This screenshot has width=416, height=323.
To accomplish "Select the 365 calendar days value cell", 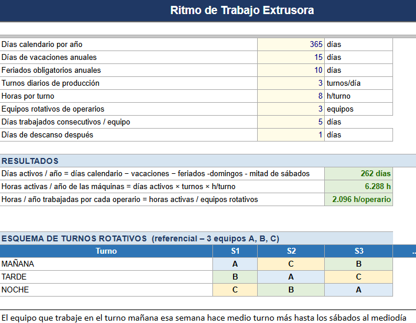I will coord(291,44).
